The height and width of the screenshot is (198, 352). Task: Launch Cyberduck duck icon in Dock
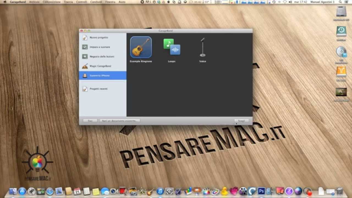pos(224,191)
